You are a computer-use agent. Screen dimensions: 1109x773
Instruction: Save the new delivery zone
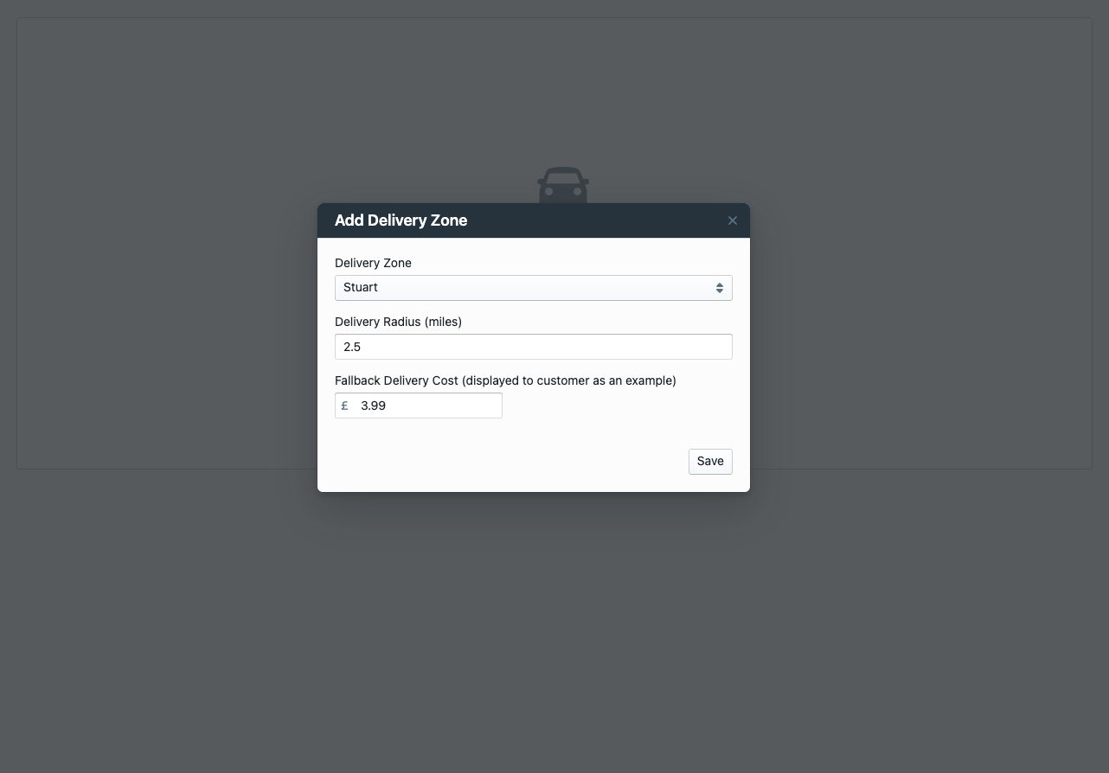[x=710, y=461]
